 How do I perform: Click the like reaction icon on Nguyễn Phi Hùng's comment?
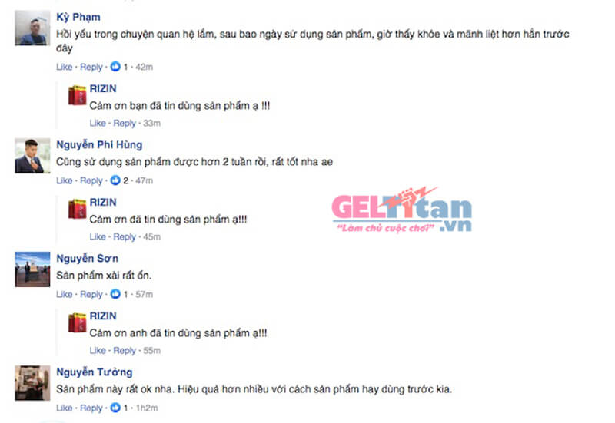115,180
